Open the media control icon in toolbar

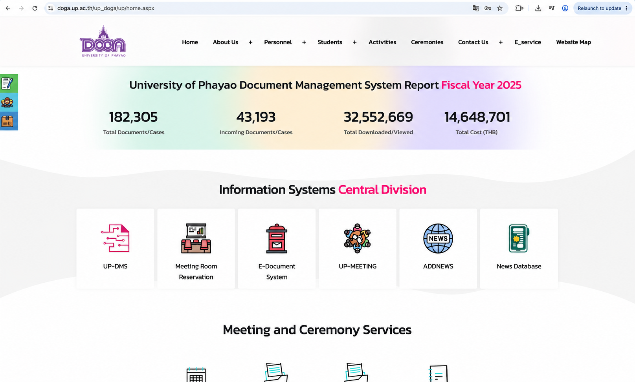552,8
